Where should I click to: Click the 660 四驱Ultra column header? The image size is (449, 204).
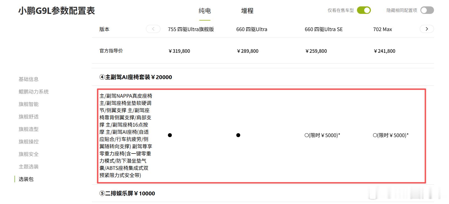coord(252,29)
